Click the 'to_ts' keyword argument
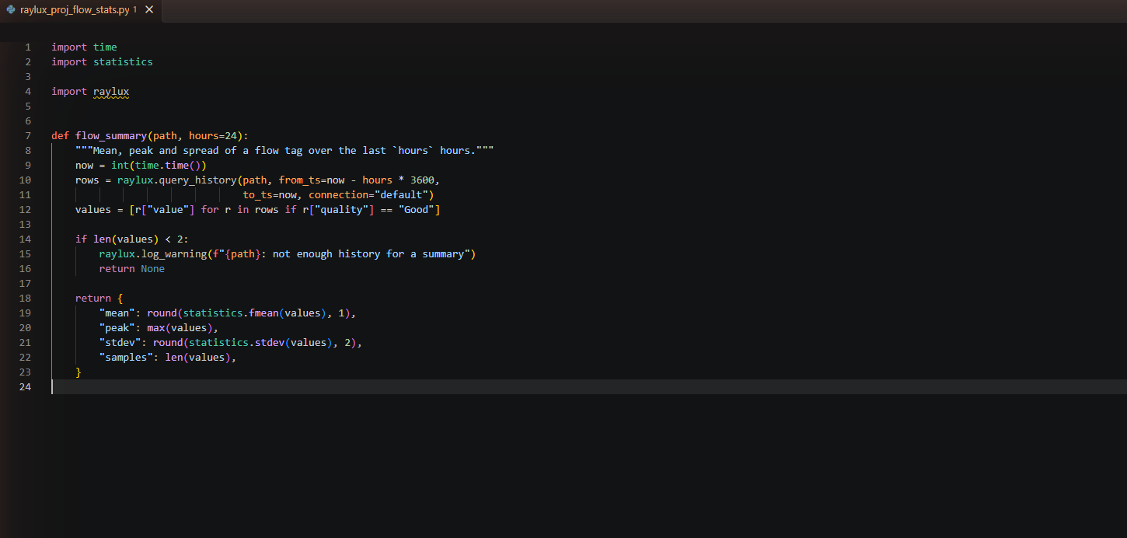 [x=257, y=194]
